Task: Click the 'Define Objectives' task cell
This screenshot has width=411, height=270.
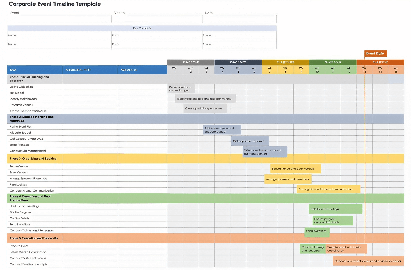Action: [35, 87]
